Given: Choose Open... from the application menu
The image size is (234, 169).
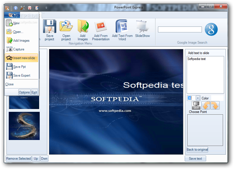Looking at the screenshot, I should pyautogui.click(x=21, y=32).
